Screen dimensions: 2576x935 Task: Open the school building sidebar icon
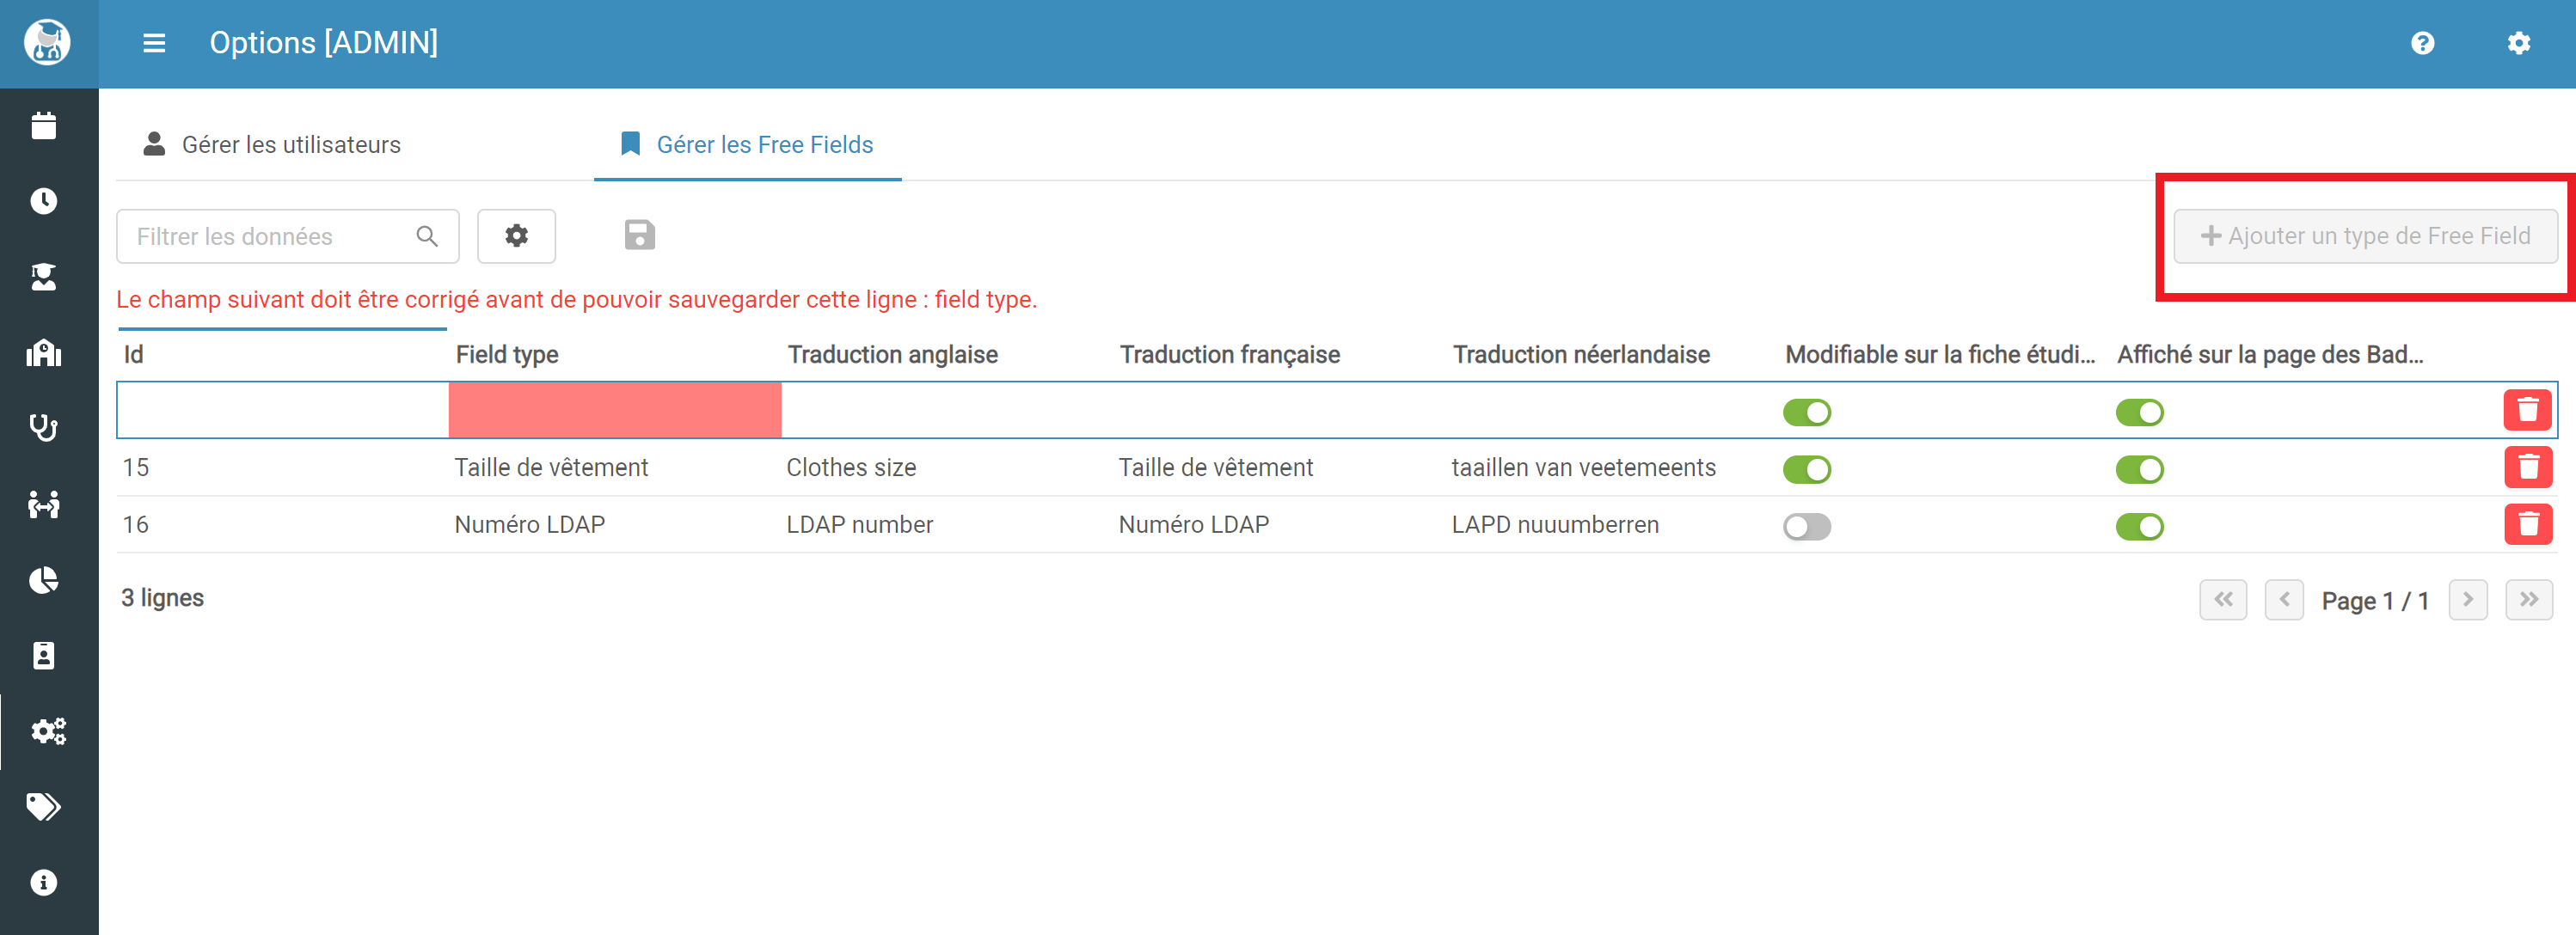click(x=44, y=353)
